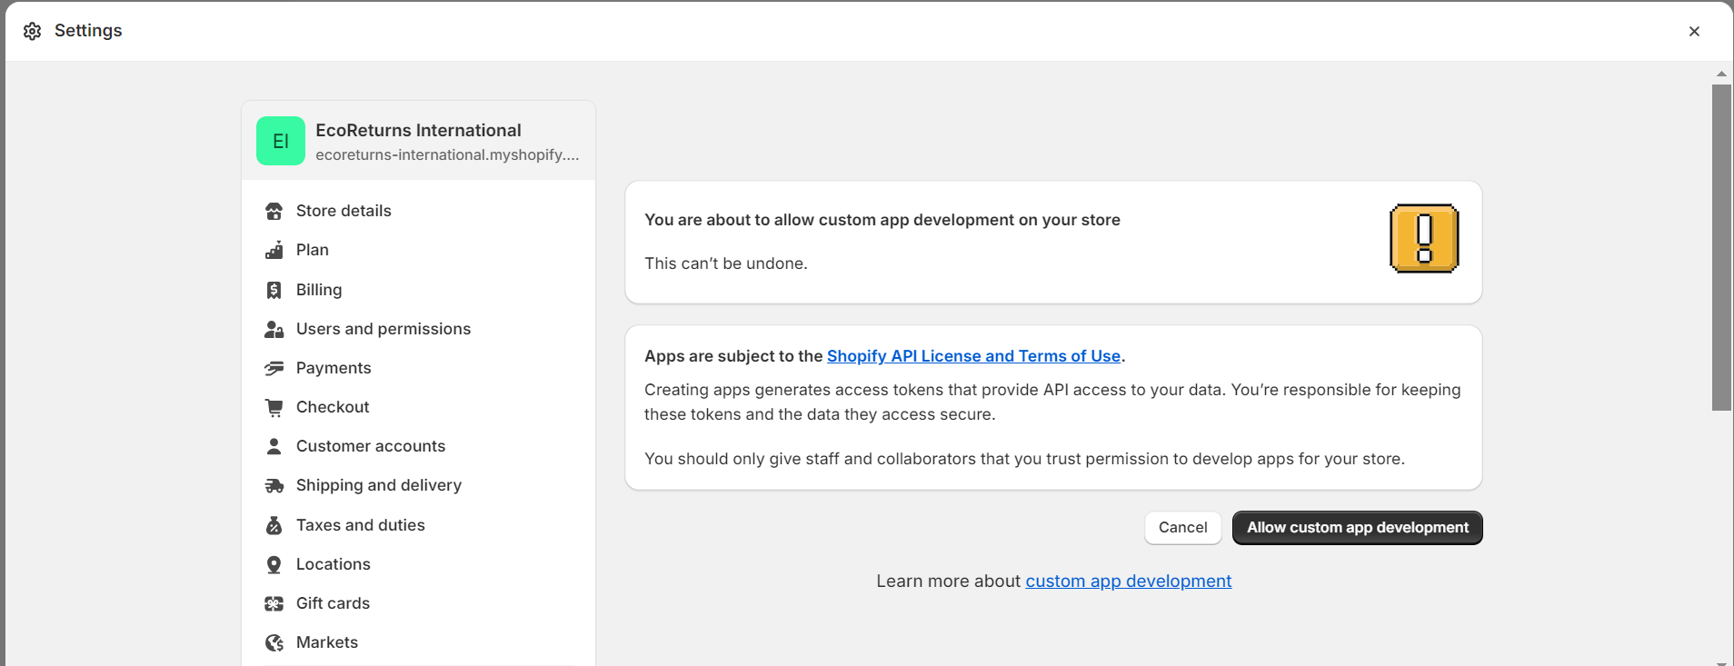Click the Store details shop icon
1734x666 pixels.
point(274,212)
